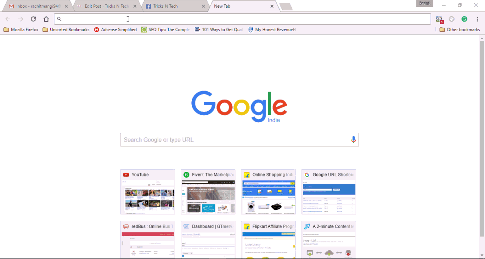This screenshot has height=259, width=485.
Task: Open the 101 Ways to Get Quality bookmark
Action: [x=219, y=30]
